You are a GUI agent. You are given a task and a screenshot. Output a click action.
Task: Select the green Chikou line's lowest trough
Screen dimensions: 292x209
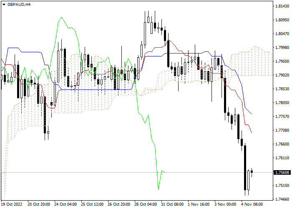158,190
